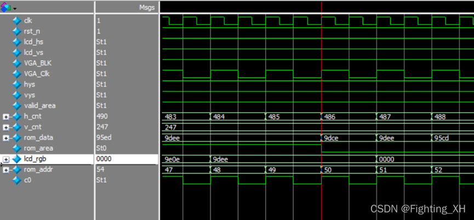Select the rst_n signal name
Screen dimensions: 474x220
pyautogui.click(x=32, y=31)
